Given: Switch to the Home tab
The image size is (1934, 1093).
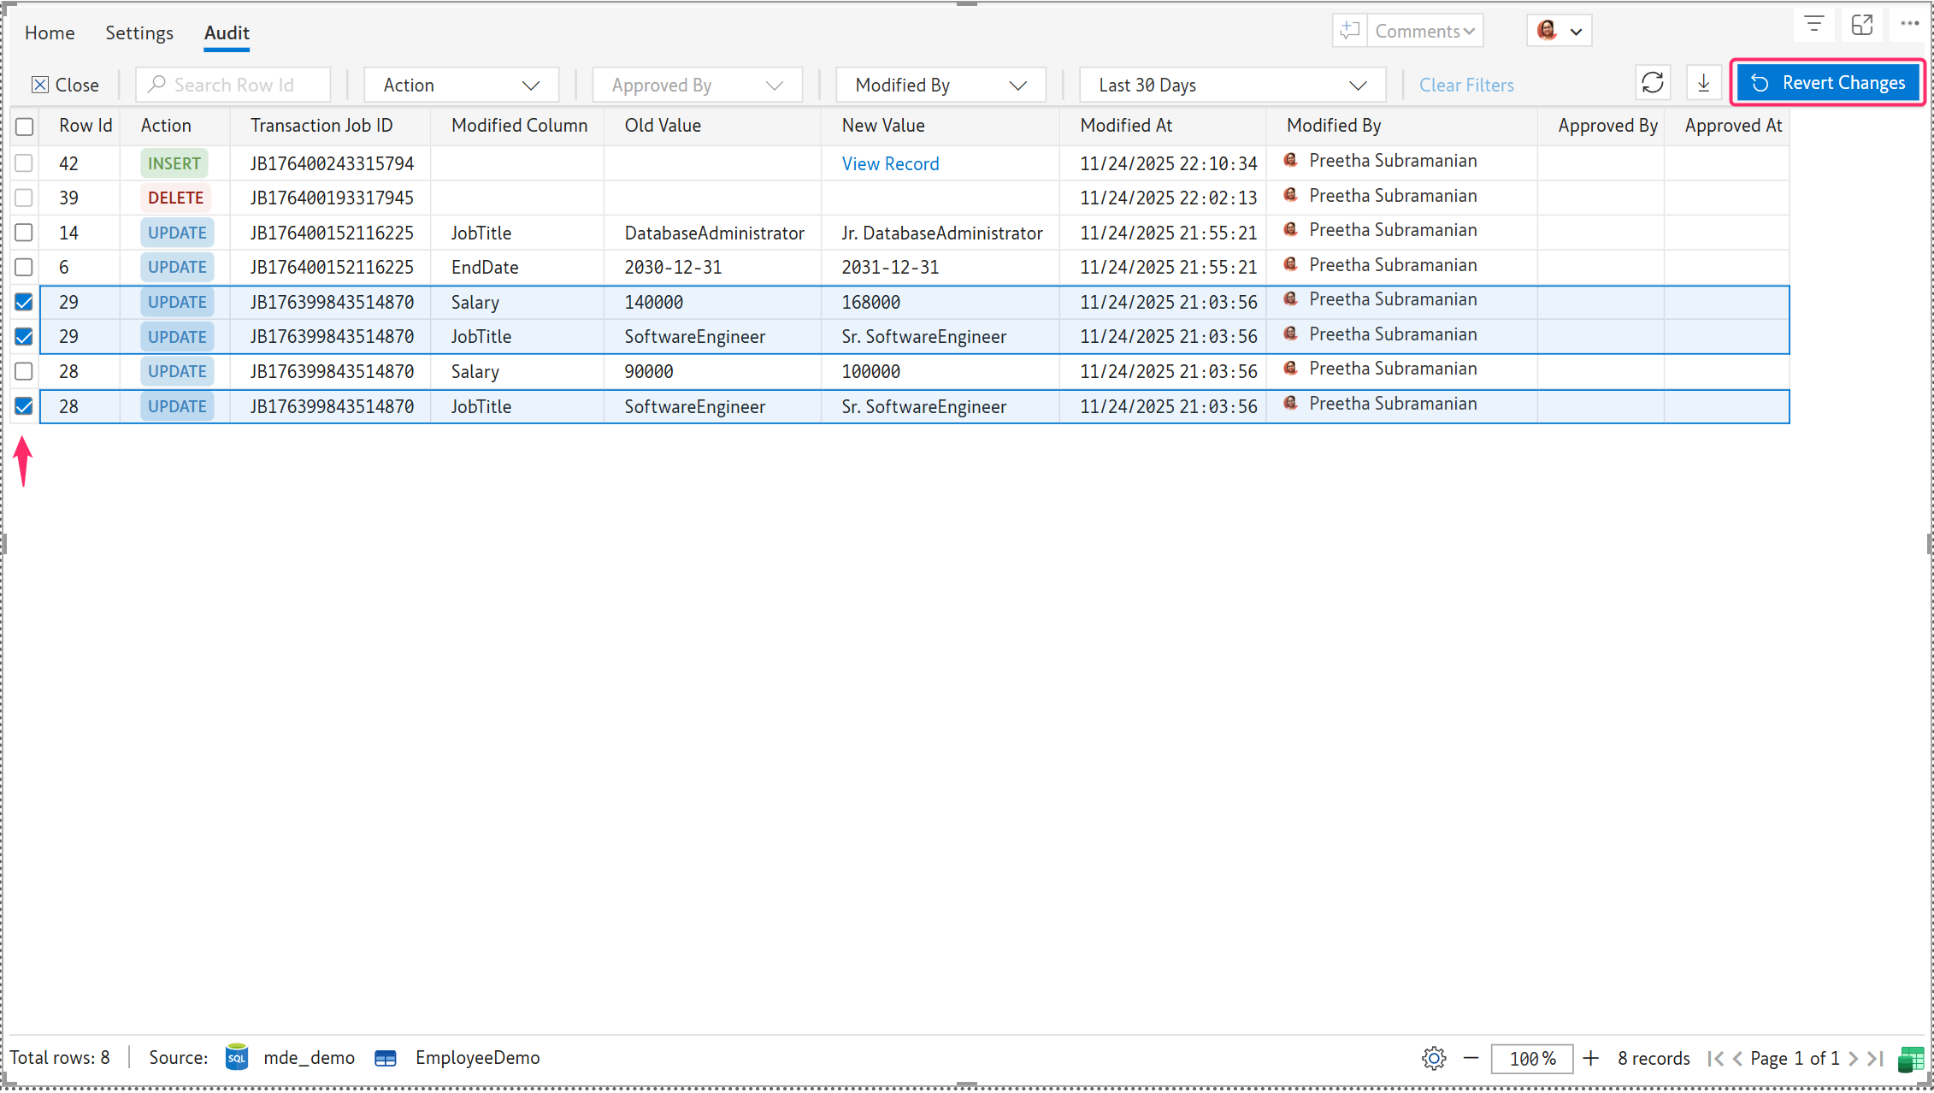Looking at the screenshot, I should click(50, 32).
